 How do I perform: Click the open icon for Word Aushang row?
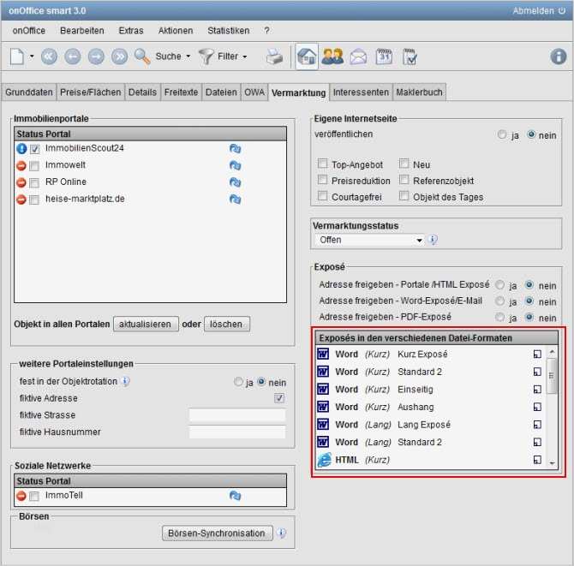click(x=537, y=407)
